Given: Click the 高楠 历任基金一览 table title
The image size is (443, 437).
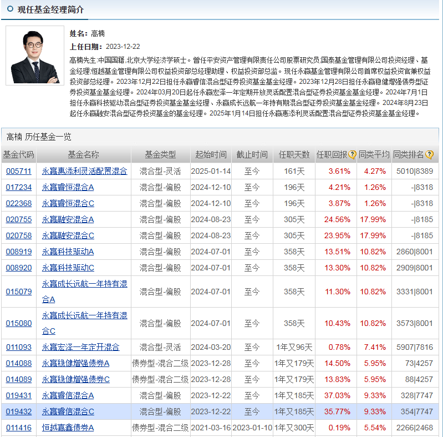Looking at the screenshot, I should click(39, 137).
